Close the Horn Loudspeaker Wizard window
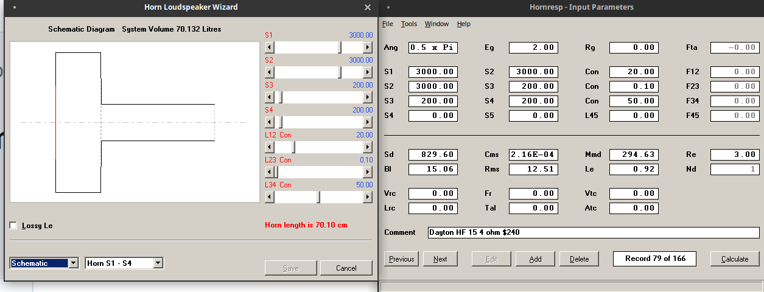The width and height of the screenshot is (764, 292). pyautogui.click(x=367, y=7)
